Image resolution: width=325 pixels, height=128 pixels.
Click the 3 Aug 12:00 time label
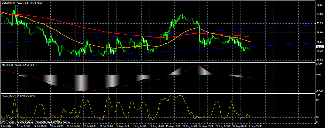[x=123, y=126]
